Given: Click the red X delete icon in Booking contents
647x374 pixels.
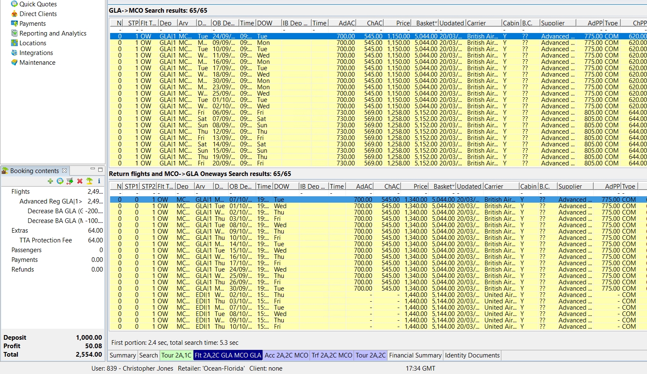Looking at the screenshot, I should tap(80, 181).
